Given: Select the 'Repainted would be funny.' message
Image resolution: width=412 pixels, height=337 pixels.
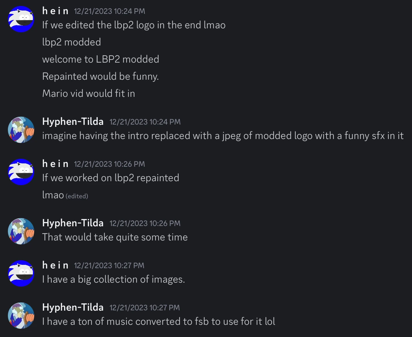Looking at the screenshot, I should click(101, 76).
